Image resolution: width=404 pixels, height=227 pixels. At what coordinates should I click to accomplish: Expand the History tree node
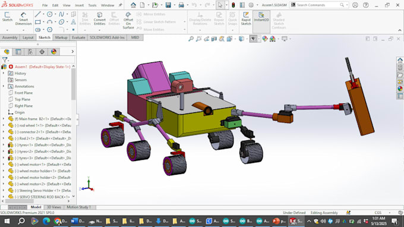coord(4,74)
